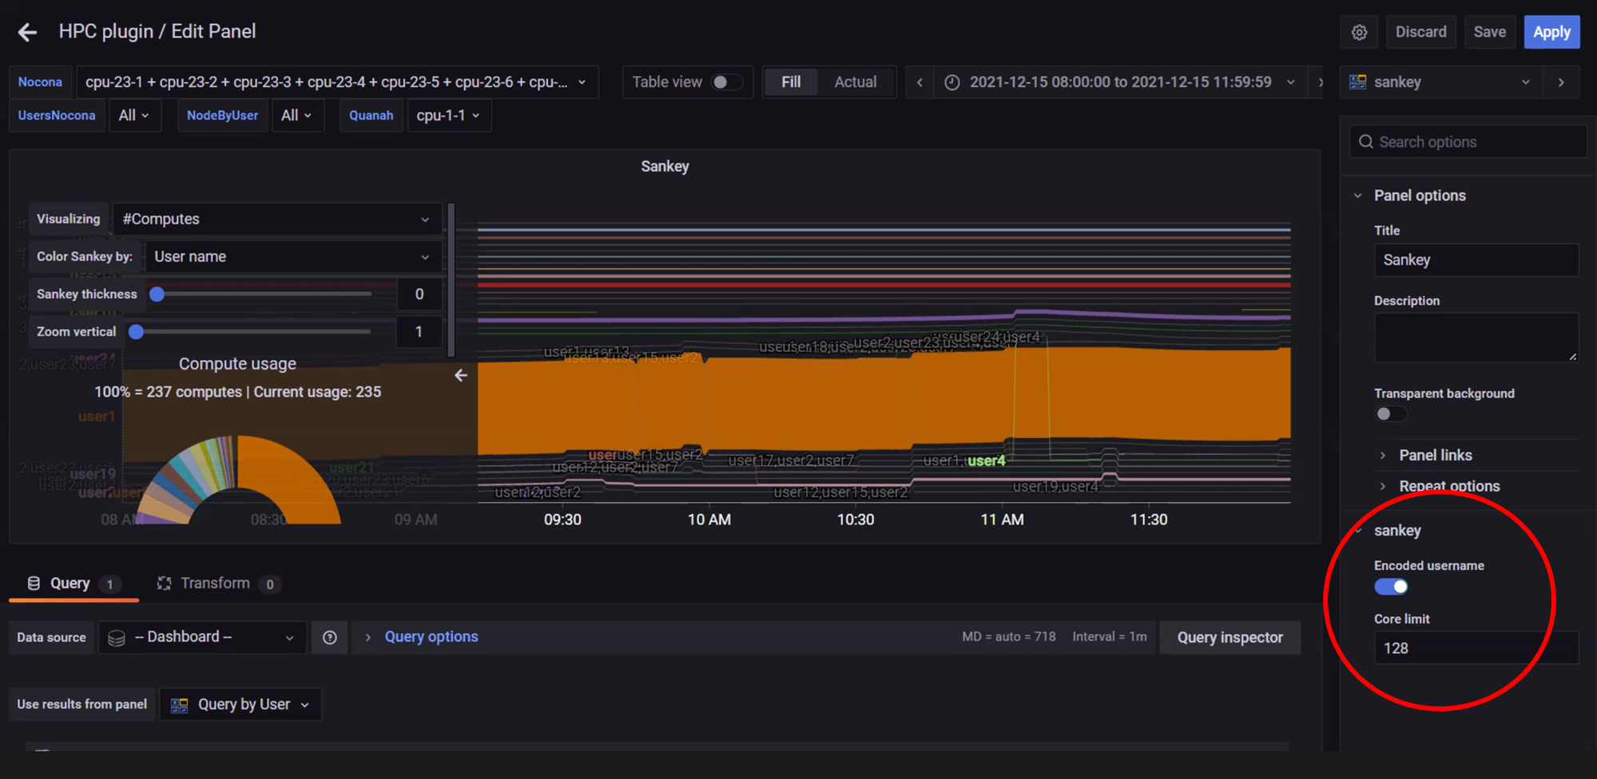Viewport: 1597px width, 779px height.
Task: Click the Core limit input field
Action: click(x=1476, y=648)
